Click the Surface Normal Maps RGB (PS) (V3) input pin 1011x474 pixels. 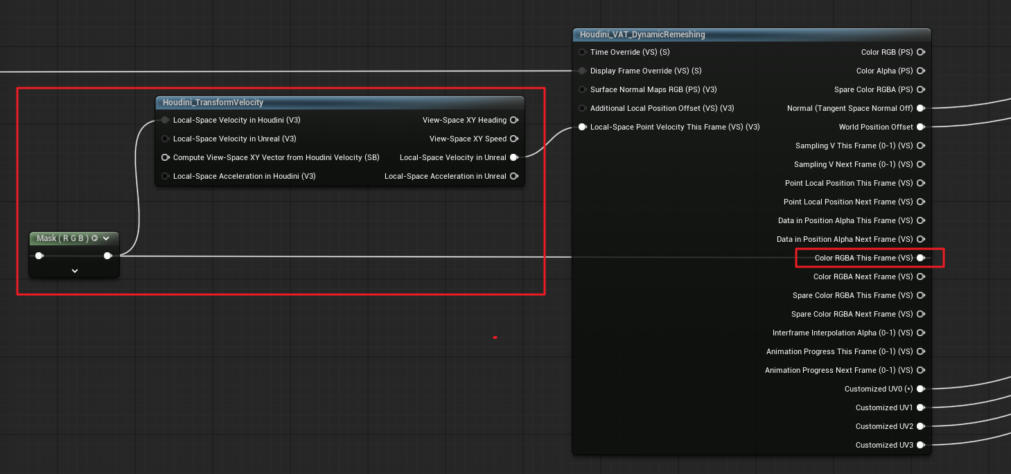point(582,89)
